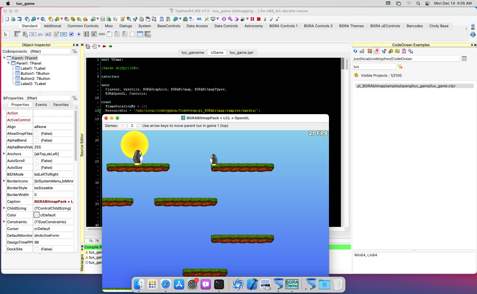477x294 pixels.
Task: Browse for CodeOcean folder with folder icon
Action: 464,59
